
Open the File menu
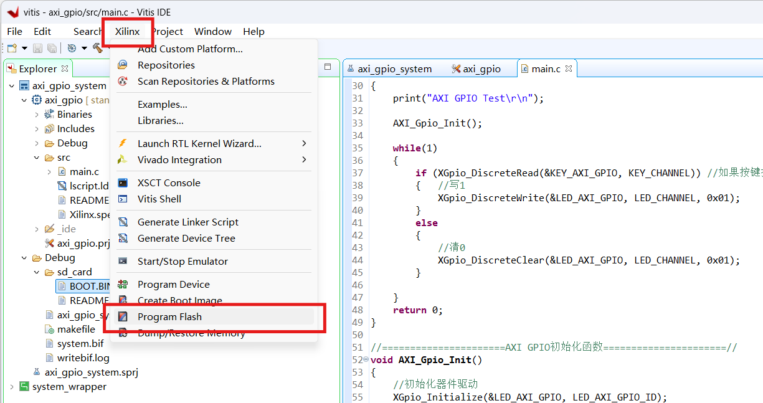14,31
